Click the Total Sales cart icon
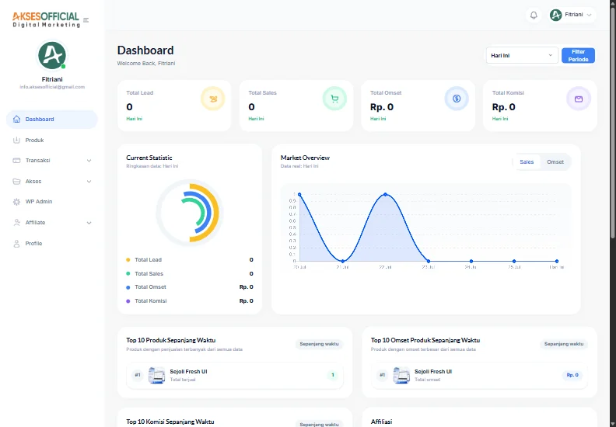The image size is (616, 427). [334, 99]
